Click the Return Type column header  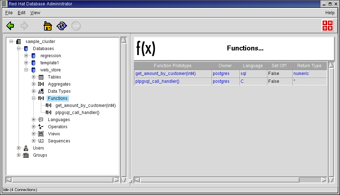coord(309,66)
